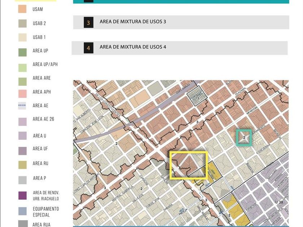Select the AREA UP green swatch
This screenshot has width=303, height=227.
point(22,52)
